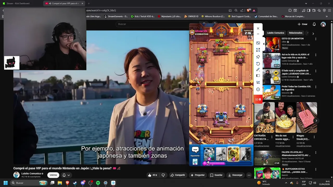Show more filter chips with right arrow
The width and height of the screenshot is (333, 187).
pyautogui.click(x=313, y=34)
